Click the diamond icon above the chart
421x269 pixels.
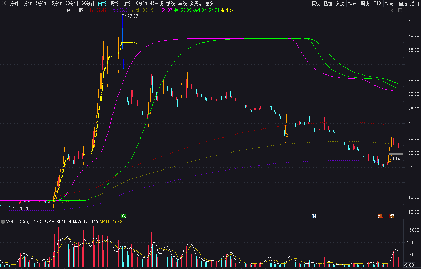click(x=393, y=11)
